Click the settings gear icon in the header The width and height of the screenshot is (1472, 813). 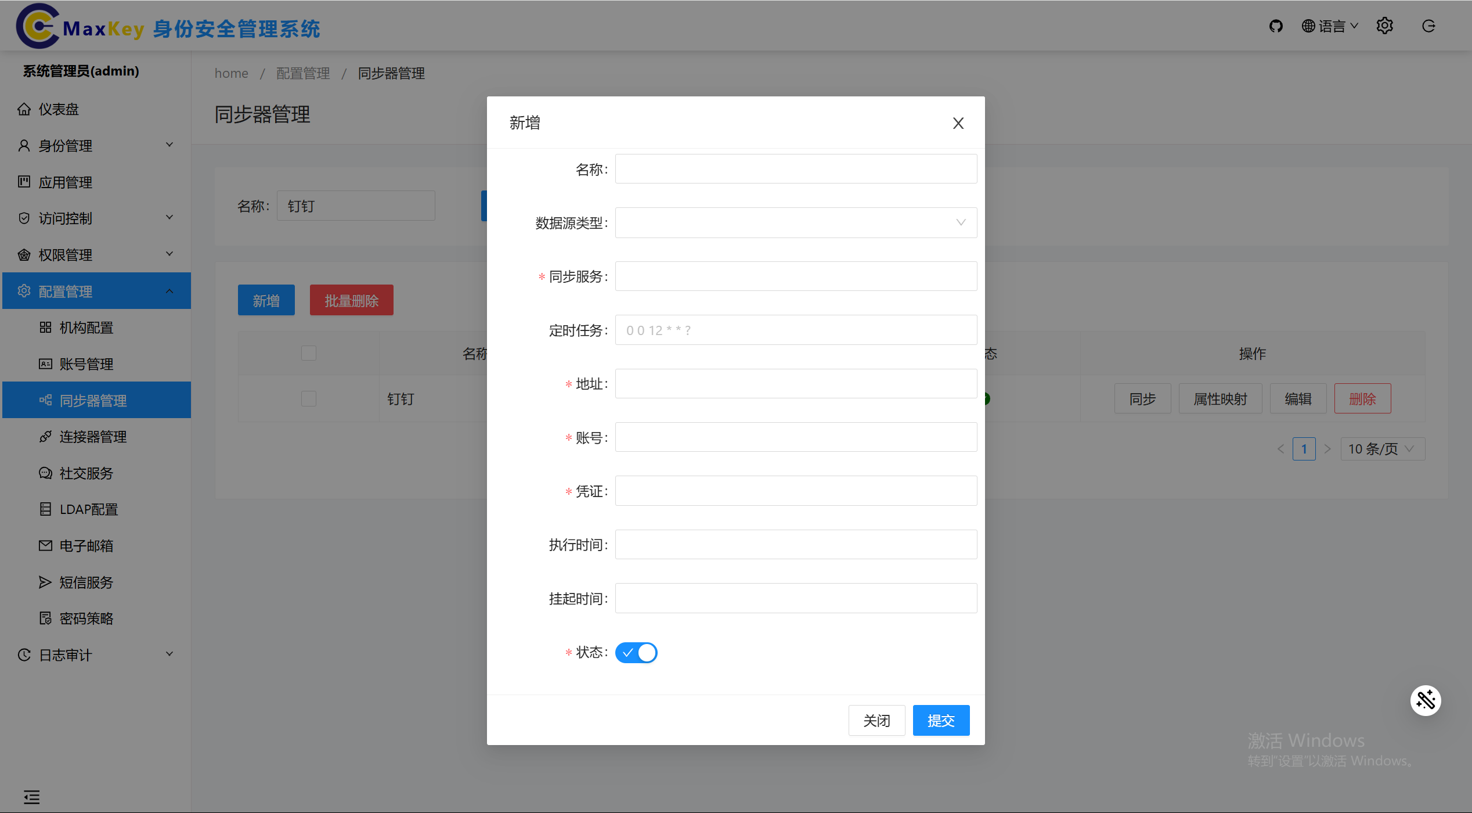pos(1385,26)
